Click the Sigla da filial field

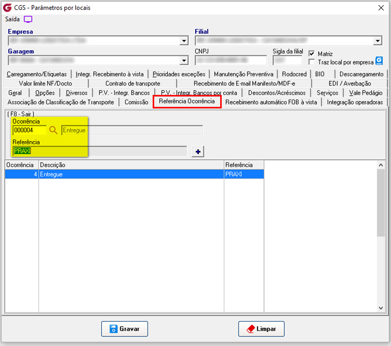click(287, 60)
